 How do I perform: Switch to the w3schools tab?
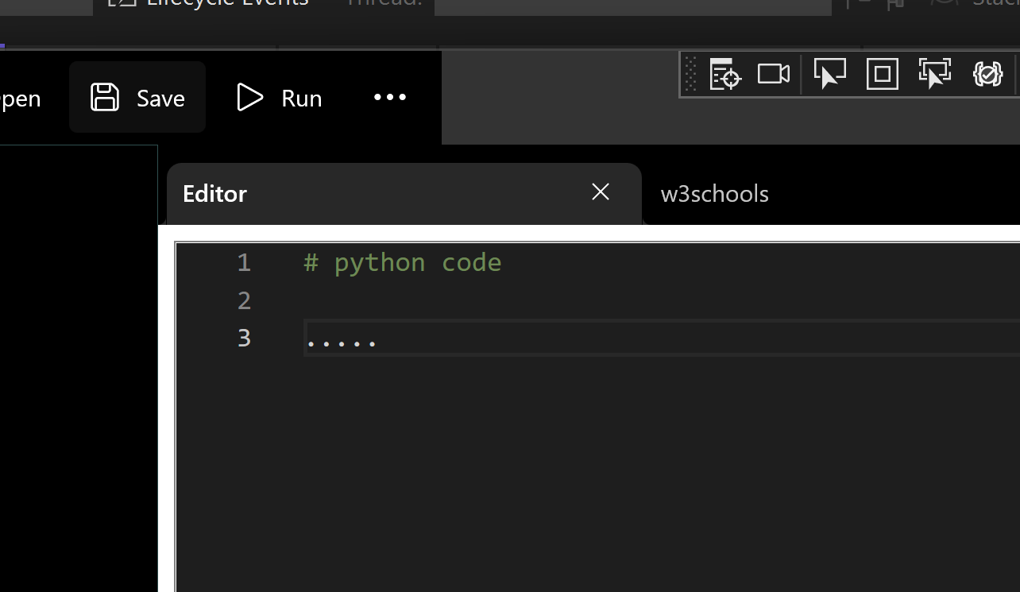713,193
